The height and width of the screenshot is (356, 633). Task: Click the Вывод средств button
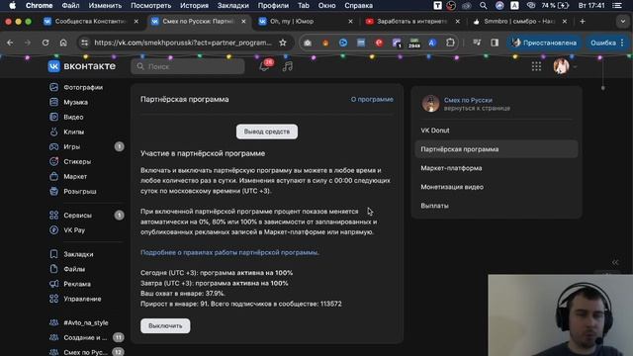click(x=267, y=132)
